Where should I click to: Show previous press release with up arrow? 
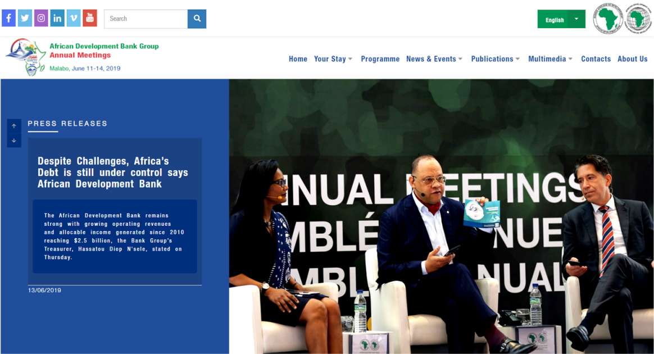[13, 126]
